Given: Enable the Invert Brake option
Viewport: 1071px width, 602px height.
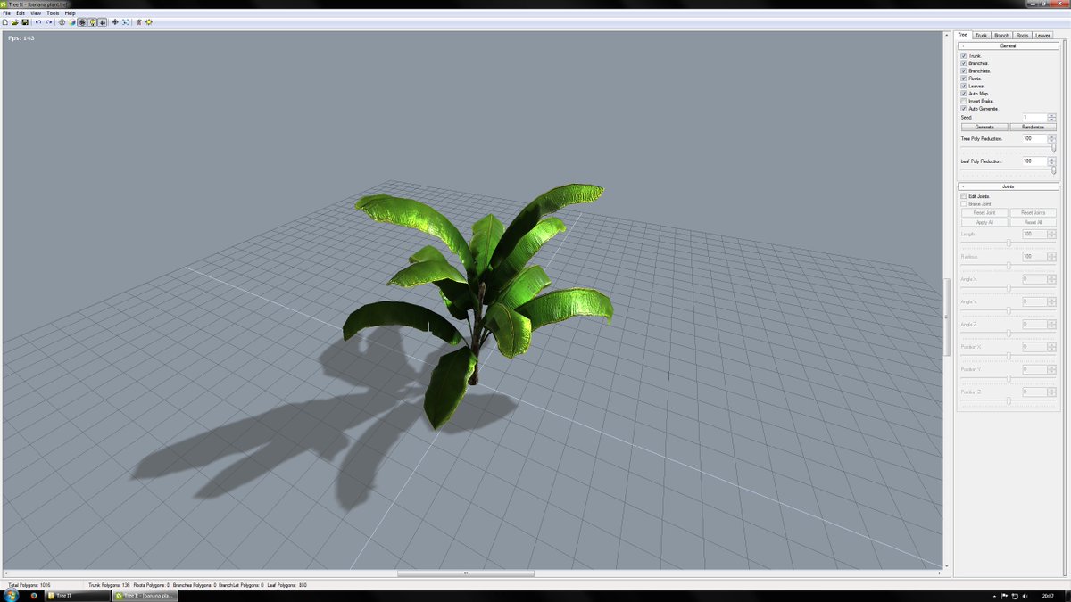Looking at the screenshot, I should tap(963, 101).
